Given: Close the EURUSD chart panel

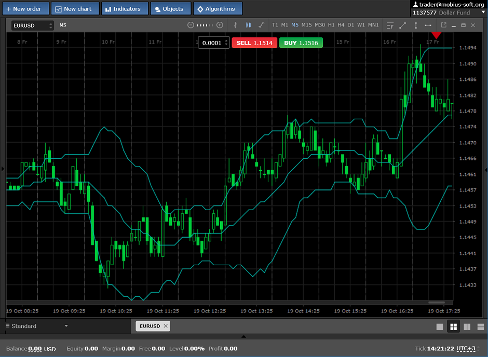Looking at the screenshot, I should [x=473, y=25].
